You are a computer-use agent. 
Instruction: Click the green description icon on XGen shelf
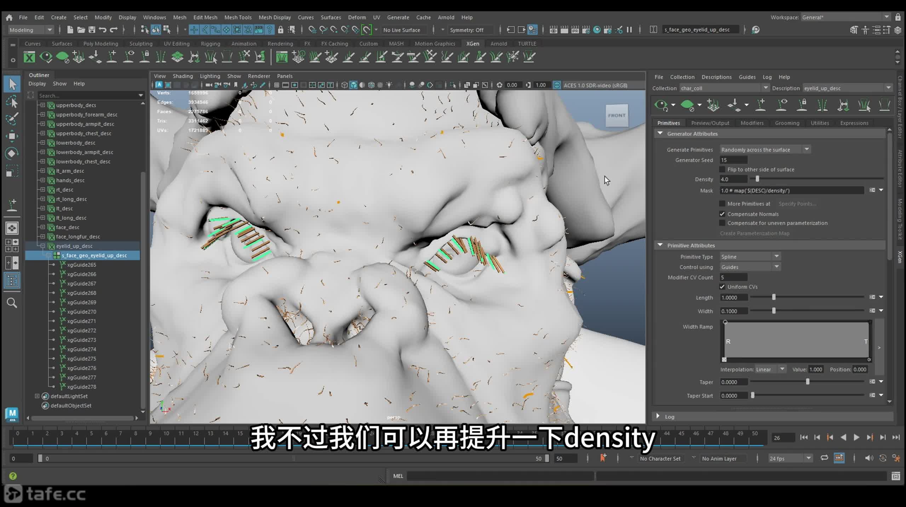[62, 57]
